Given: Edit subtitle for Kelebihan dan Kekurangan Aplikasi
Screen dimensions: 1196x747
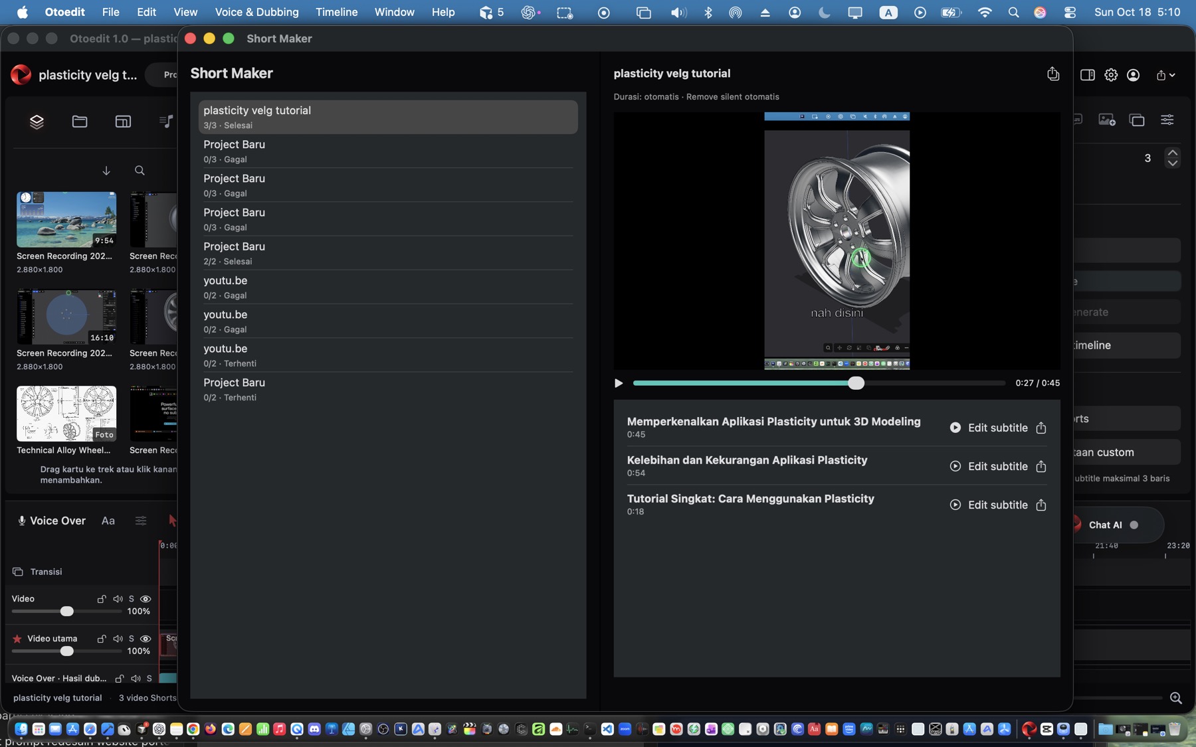Looking at the screenshot, I should [997, 466].
